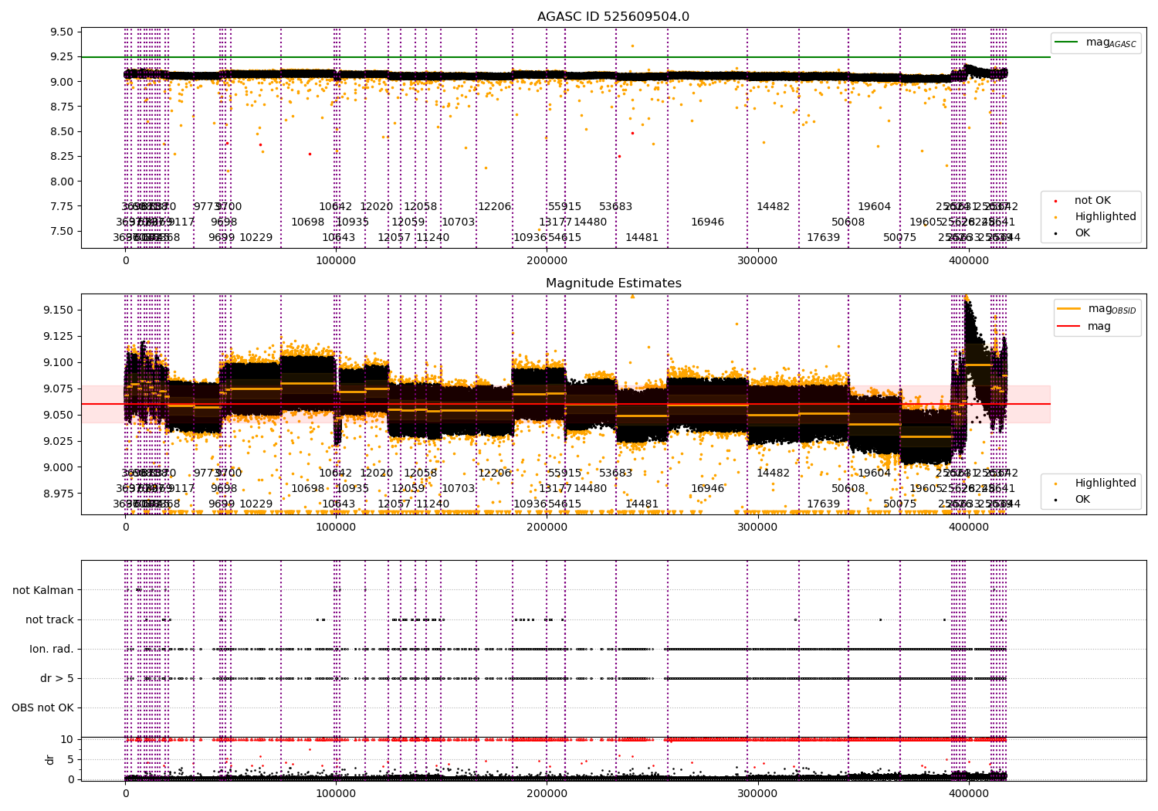Viewport: 1158px width, 811px height.
Task: Click the 9.150 tick on the middle plot y-axis
Action: 59,310
